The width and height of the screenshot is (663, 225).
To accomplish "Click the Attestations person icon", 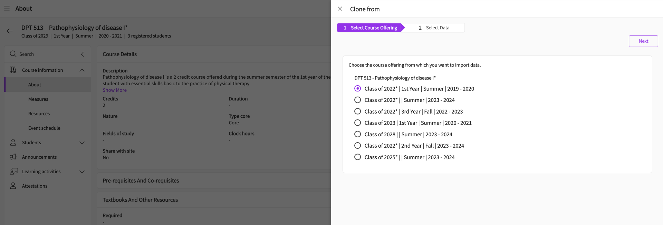I will pos(13,186).
